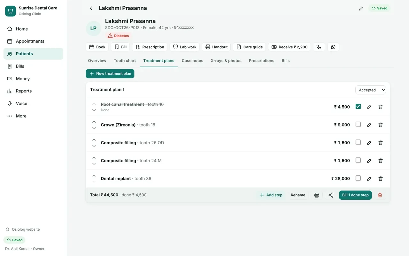Move Root canal treatment step down

click(x=94, y=110)
